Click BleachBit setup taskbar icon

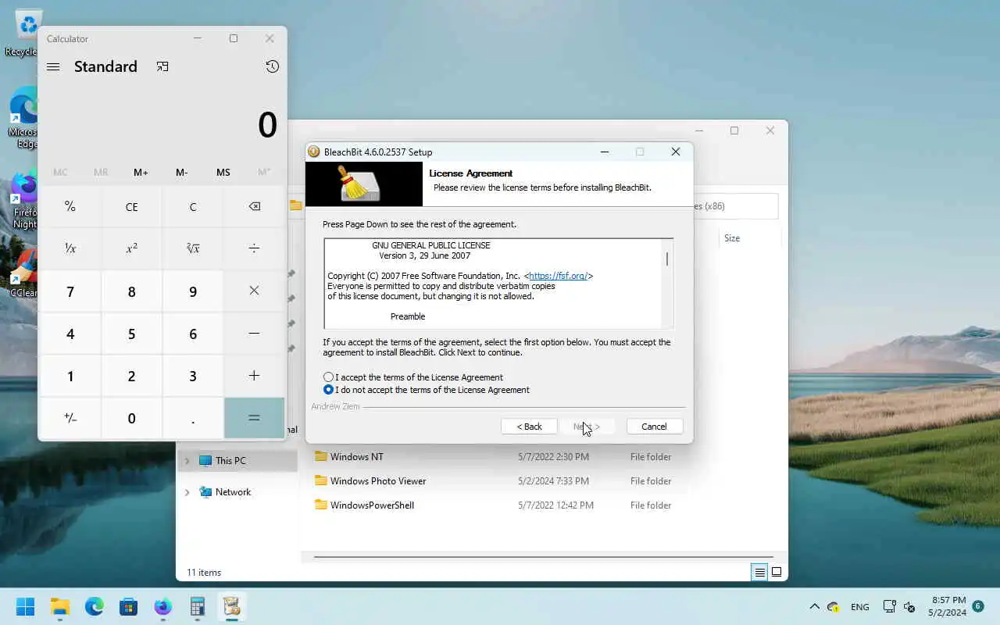[x=231, y=606]
